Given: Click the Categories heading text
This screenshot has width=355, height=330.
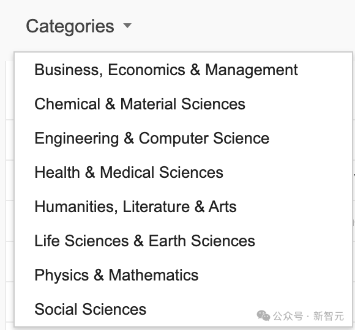Looking at the screenshot, I should coord(70,27).
